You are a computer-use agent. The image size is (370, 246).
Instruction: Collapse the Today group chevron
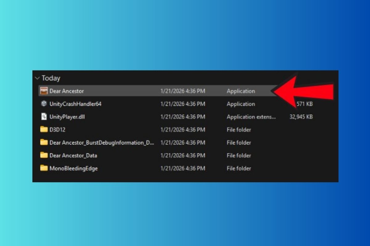37,78
